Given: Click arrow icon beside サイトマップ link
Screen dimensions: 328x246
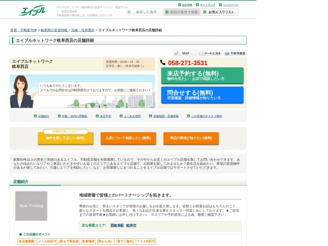Looking at the screenshot, I should pyautogui.click(x=197, y=4).
